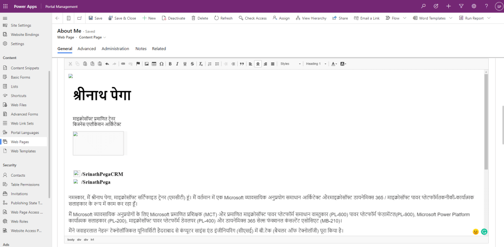This screenshot has height=247, width=504.
Task: Open the Styles dropdown
Action: click(289, 64)
